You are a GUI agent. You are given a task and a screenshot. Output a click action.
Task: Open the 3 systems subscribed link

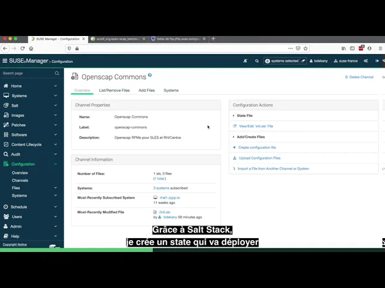161,188
